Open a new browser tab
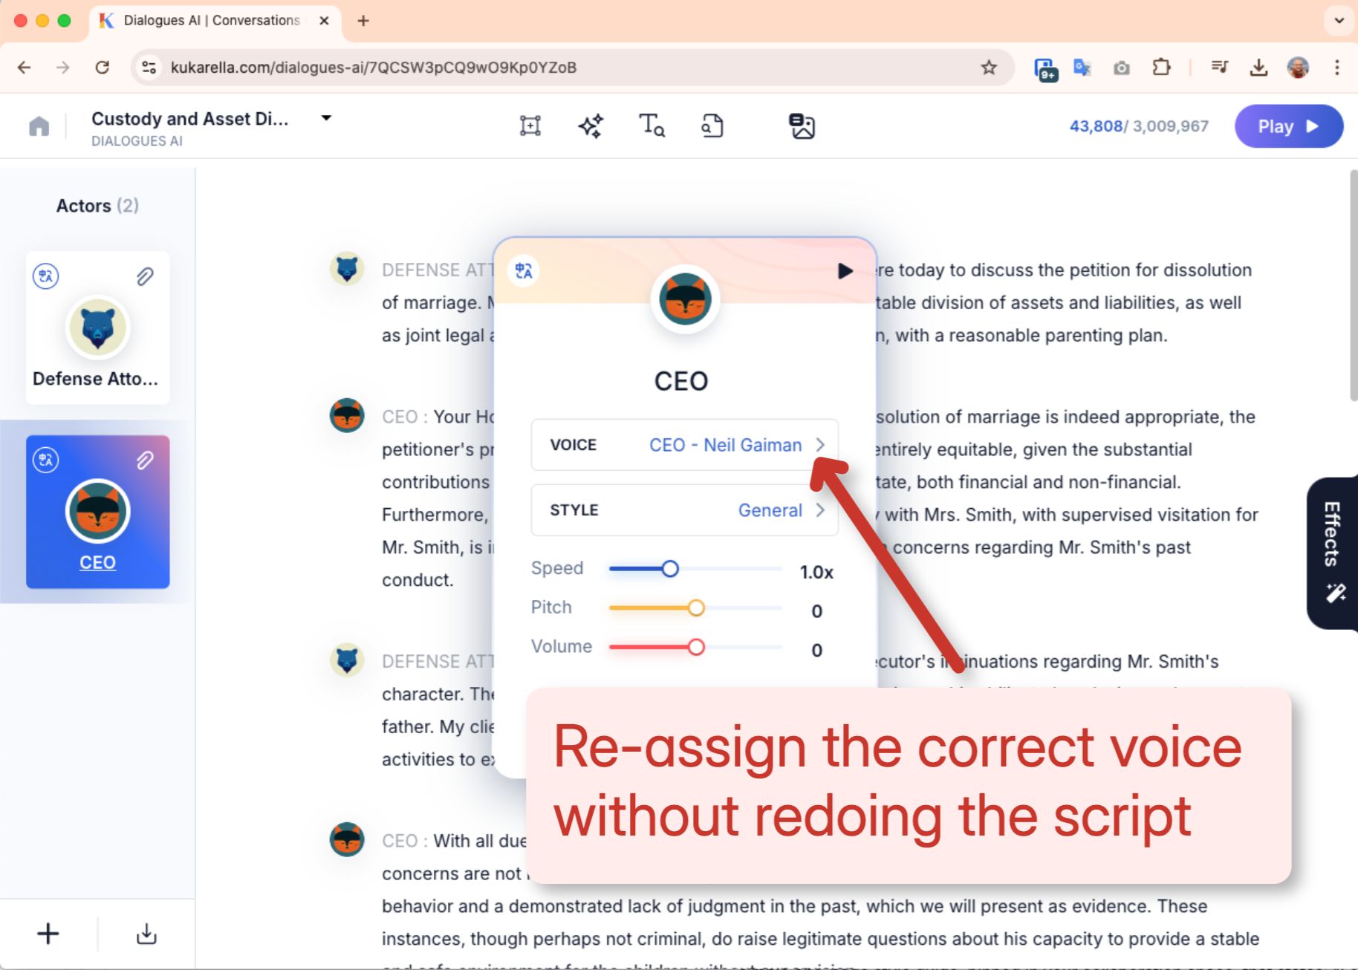 [363, 21]
